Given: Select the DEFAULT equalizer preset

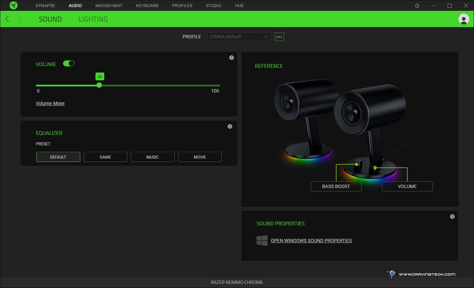Looking at the screenshot, I should pyautogui.click(x=58, y=157).
